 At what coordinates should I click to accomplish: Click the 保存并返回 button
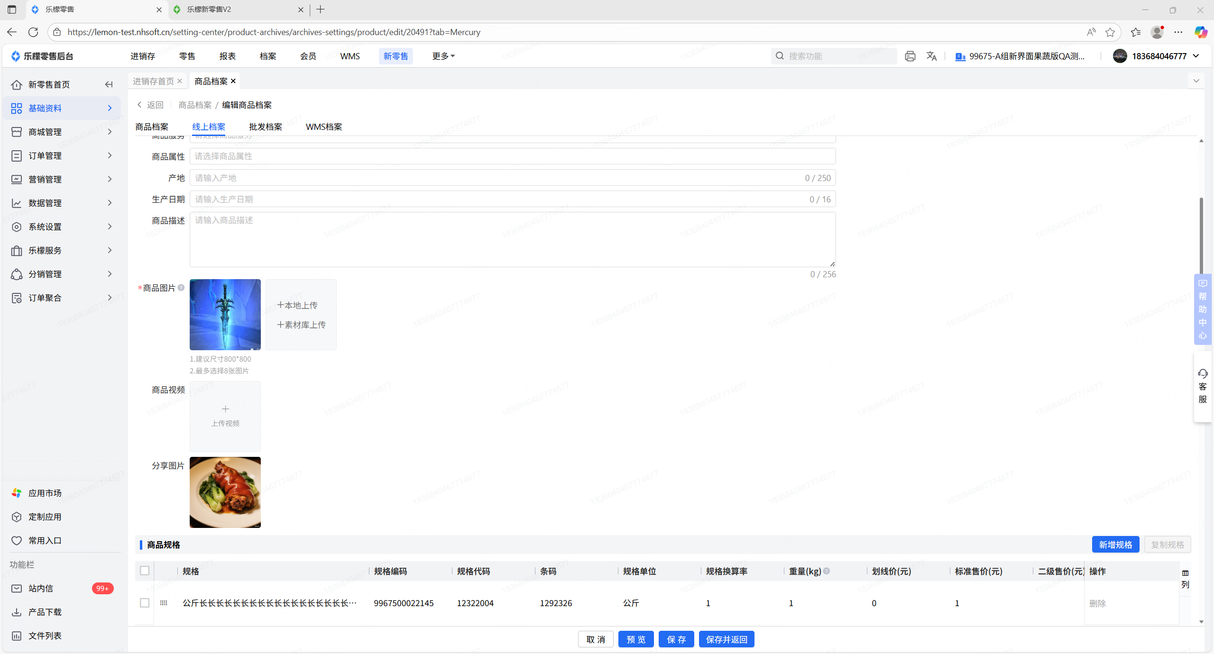click(x=727, y=639)
